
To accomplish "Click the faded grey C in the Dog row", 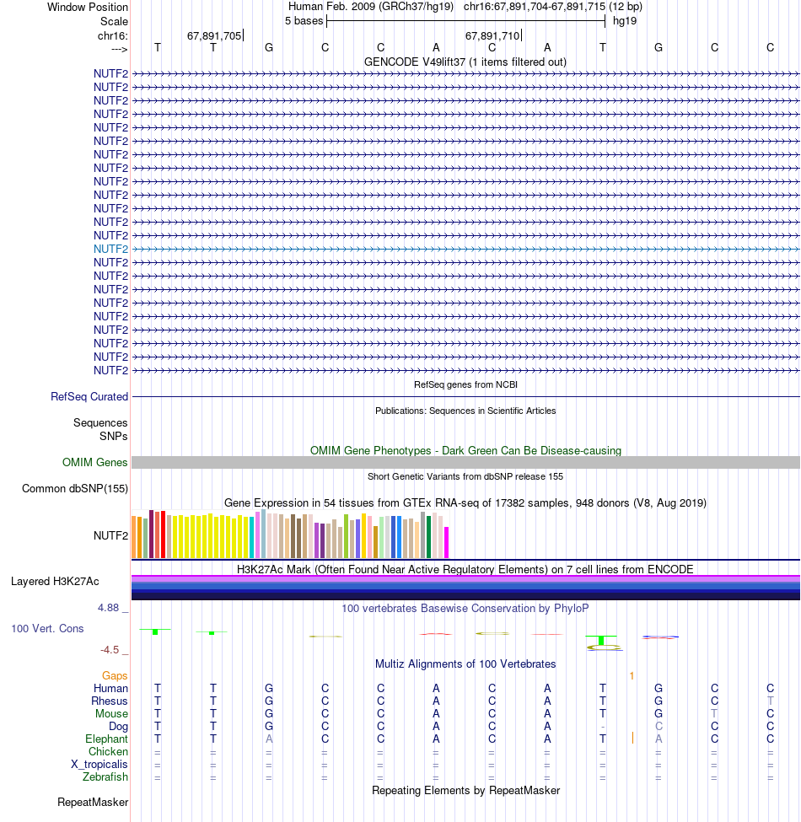I will [659, 726].
